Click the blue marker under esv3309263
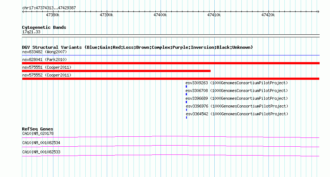Screen dimensions: 330x177 [186, 86]
